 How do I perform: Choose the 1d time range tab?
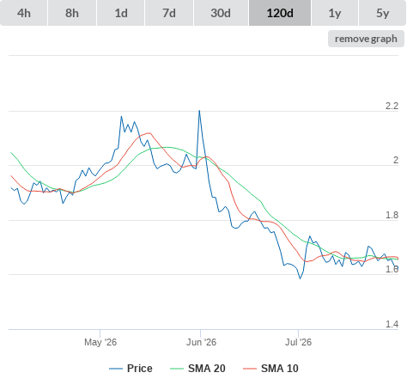tap(121, 13)
